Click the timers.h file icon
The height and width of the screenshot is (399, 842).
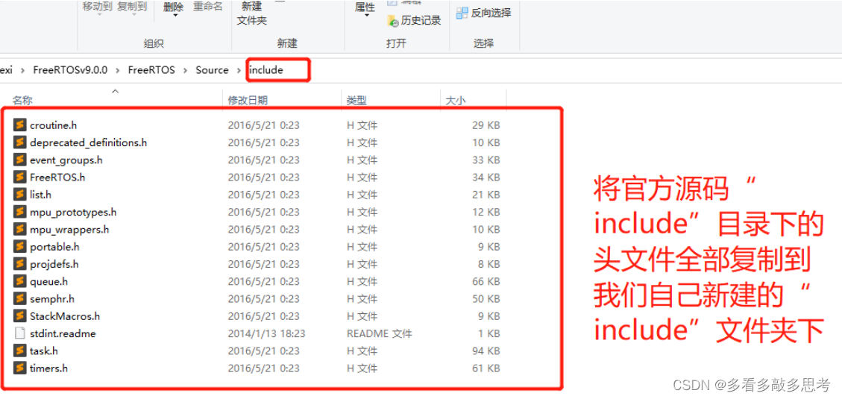click(x=20, y=368)
